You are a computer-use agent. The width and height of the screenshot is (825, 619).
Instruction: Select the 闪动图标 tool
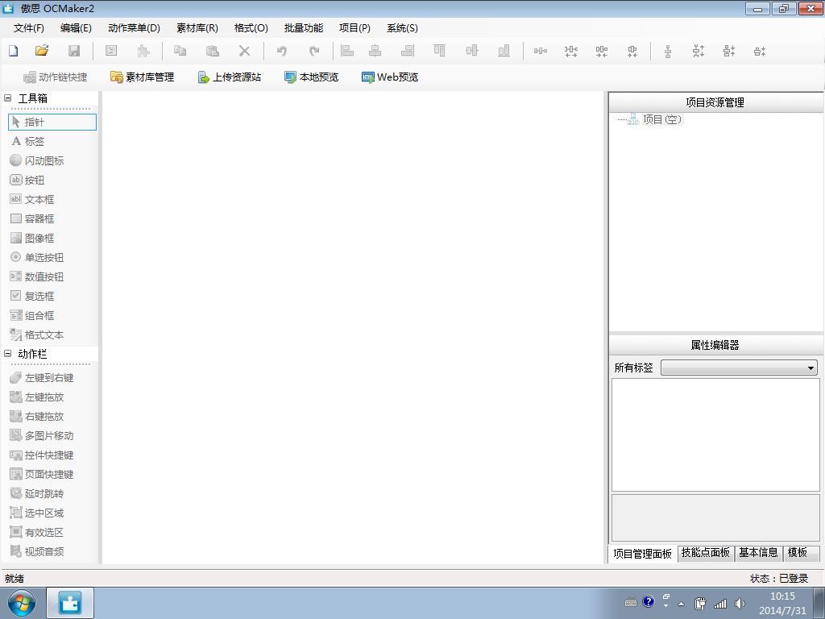(x=37, y=160)
